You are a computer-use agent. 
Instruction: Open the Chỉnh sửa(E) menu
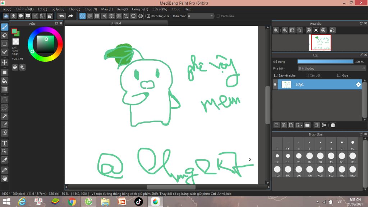(25, 9)
